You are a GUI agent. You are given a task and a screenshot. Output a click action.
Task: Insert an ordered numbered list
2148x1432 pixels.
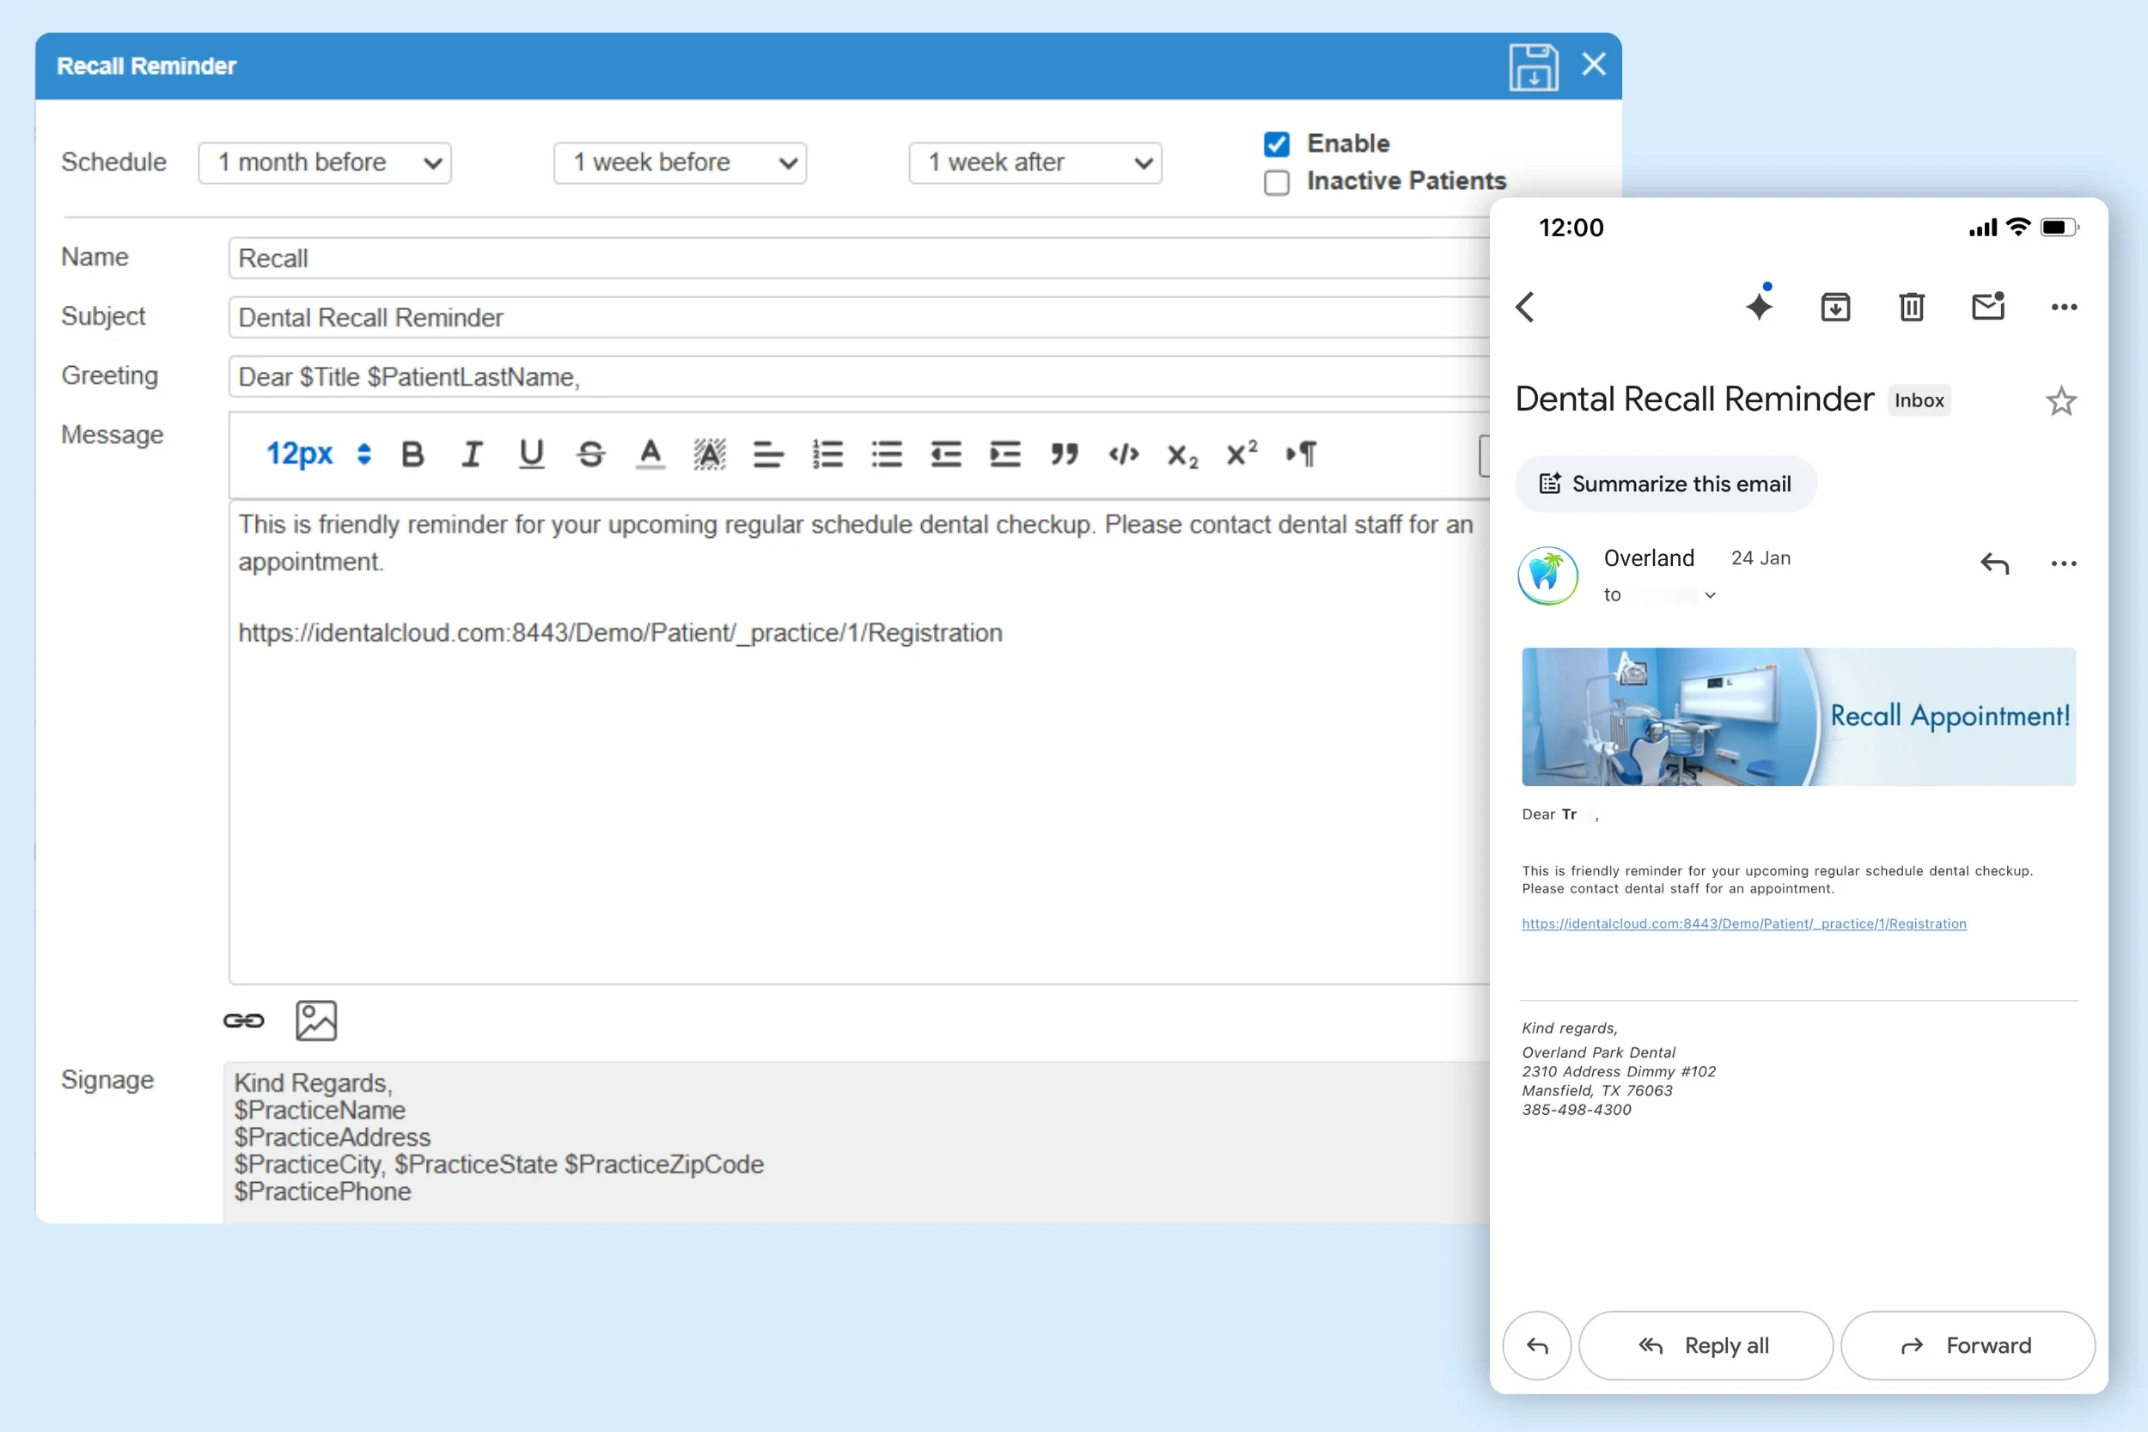click(827, 454)
